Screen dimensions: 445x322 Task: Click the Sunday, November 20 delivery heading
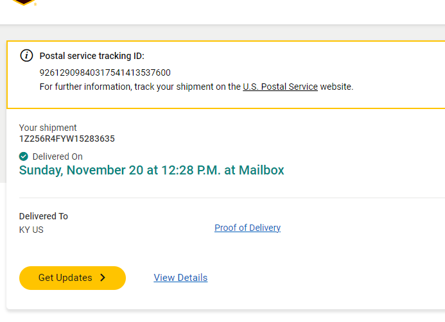coord(151,170)
